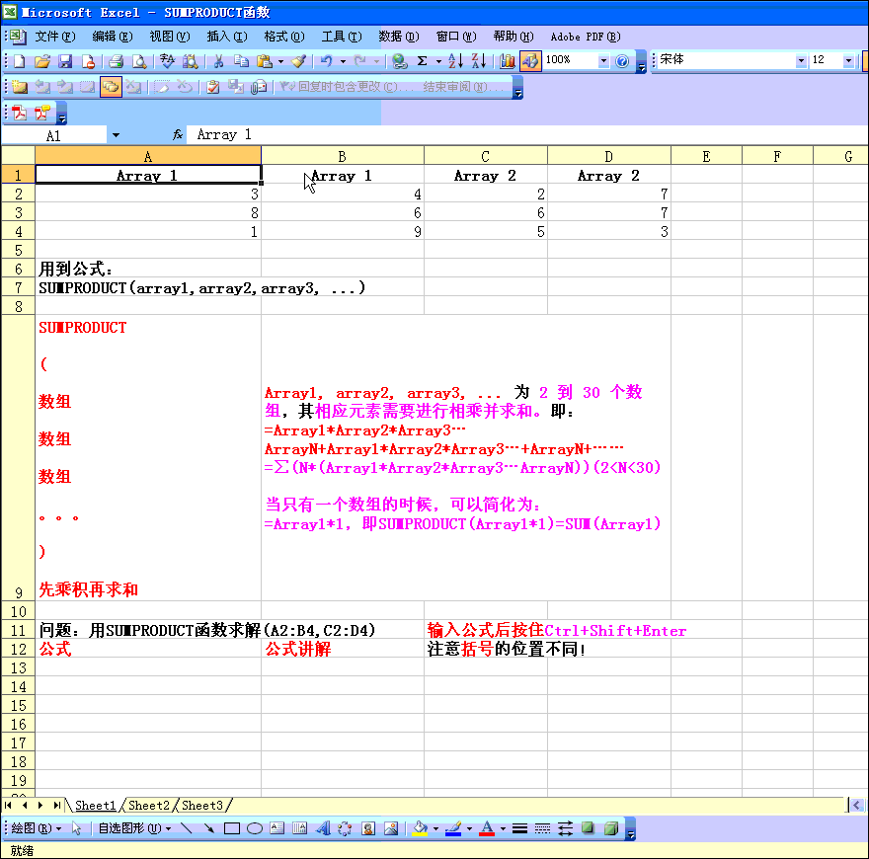Viewport: 869px width, 859px height.
Task: Select the Oval drawing tool
Action: (254, 828)
